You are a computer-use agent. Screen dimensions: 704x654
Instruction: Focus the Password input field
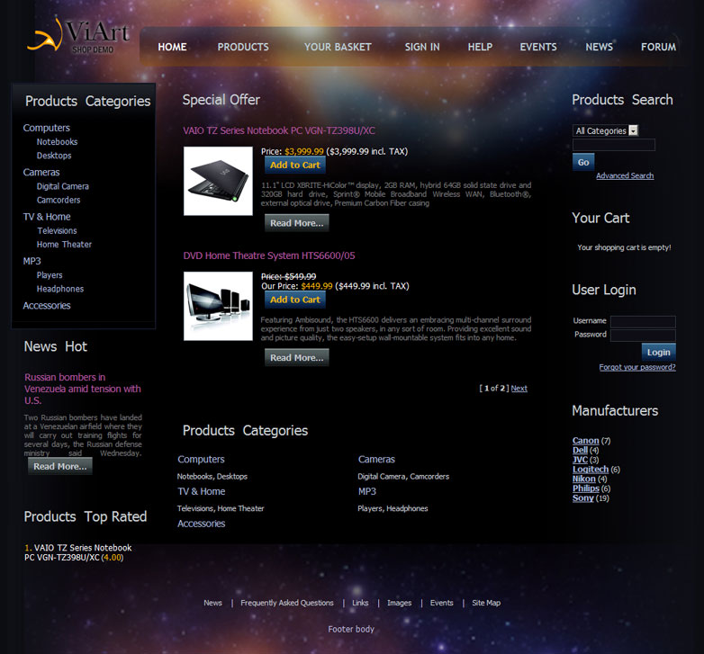click(643, 335)
